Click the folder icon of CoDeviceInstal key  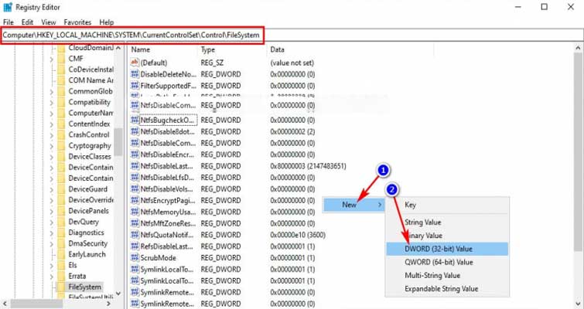pyautogui.click(x=61, y=70)
